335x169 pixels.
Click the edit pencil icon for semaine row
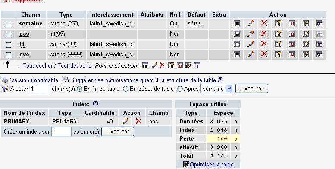[x=250, y=23]
